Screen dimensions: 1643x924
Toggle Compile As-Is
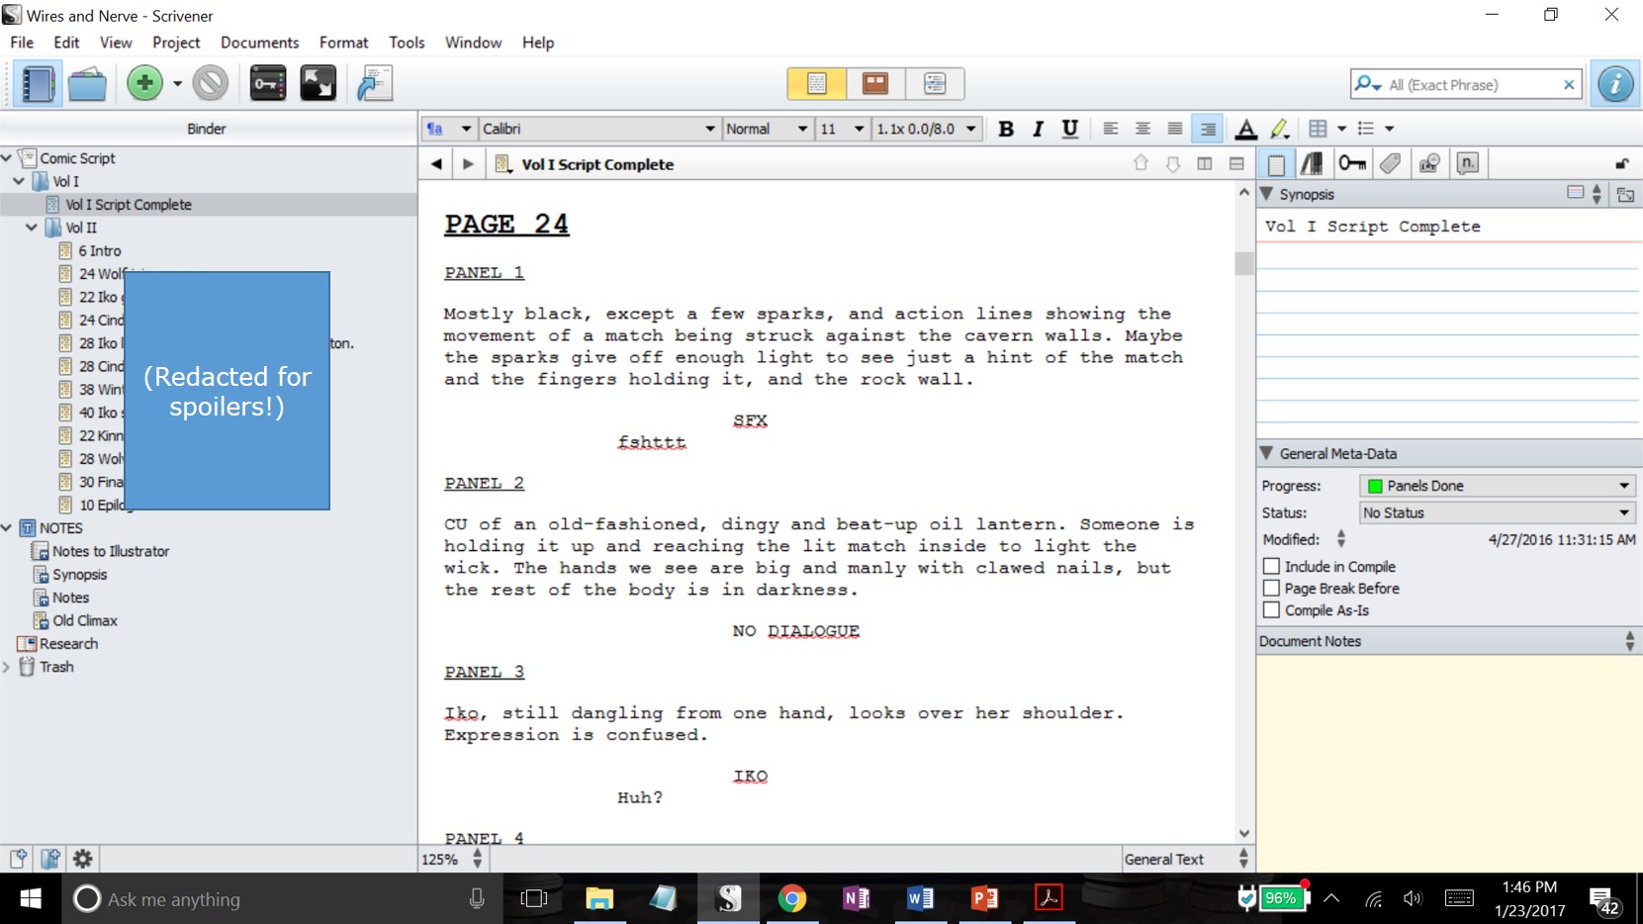pos(1271,610)
